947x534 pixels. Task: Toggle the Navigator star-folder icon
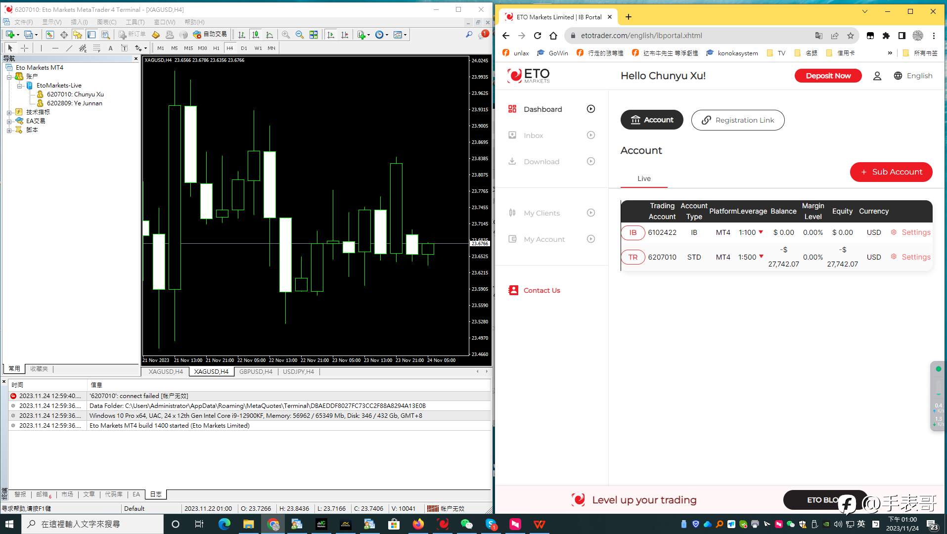pyautogui.click(x=78, y=35)
